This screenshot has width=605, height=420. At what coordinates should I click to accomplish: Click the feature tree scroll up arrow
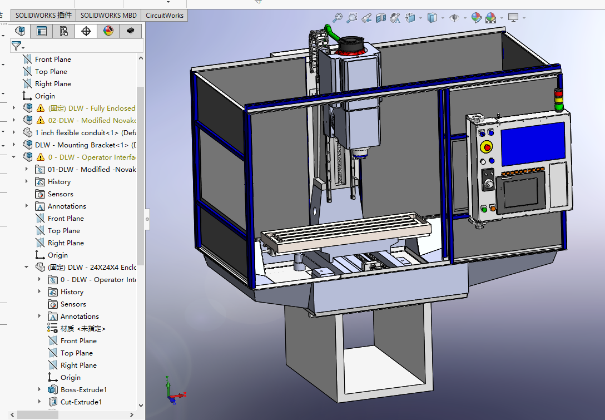tap(141, 58)
